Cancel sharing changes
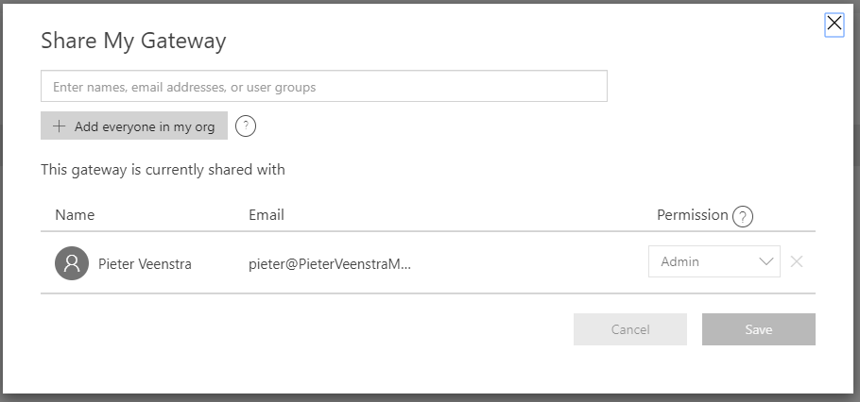 click(630, 329)
